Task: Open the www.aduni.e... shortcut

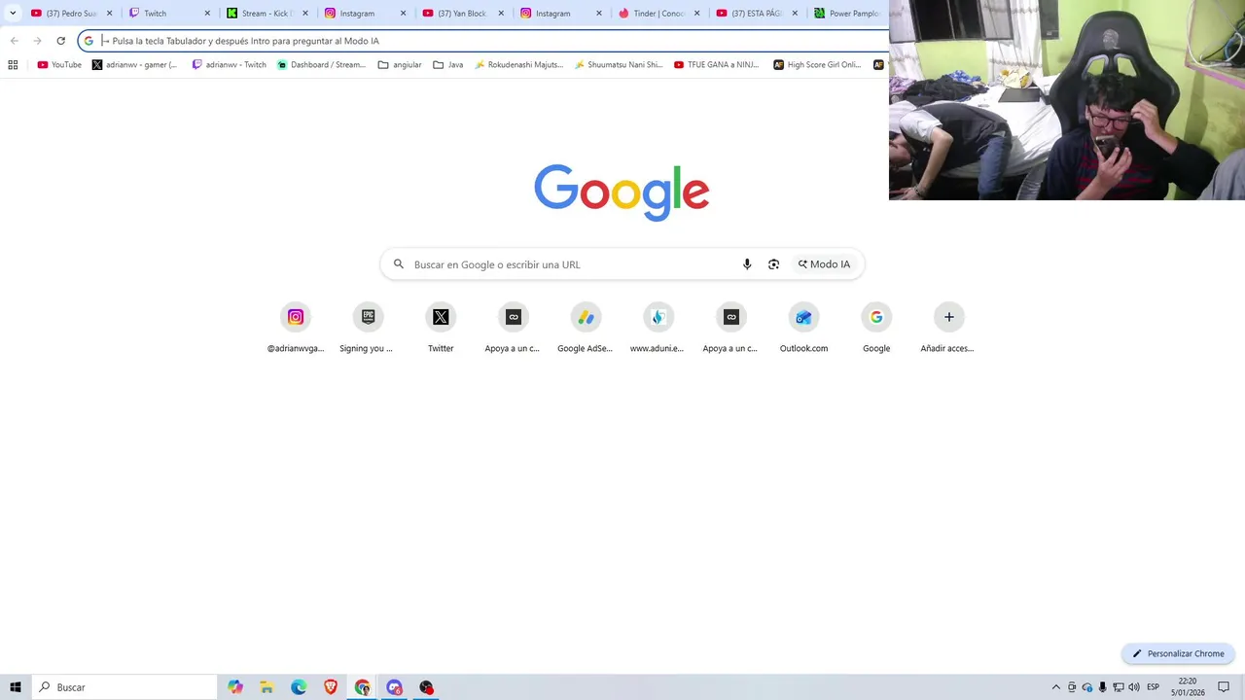Action: (x=658, y=329)
